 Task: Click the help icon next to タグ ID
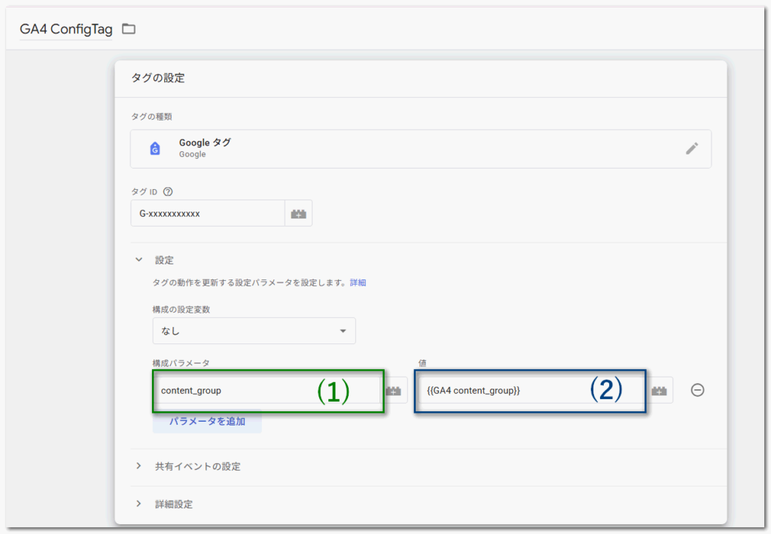tap(168, 192)
